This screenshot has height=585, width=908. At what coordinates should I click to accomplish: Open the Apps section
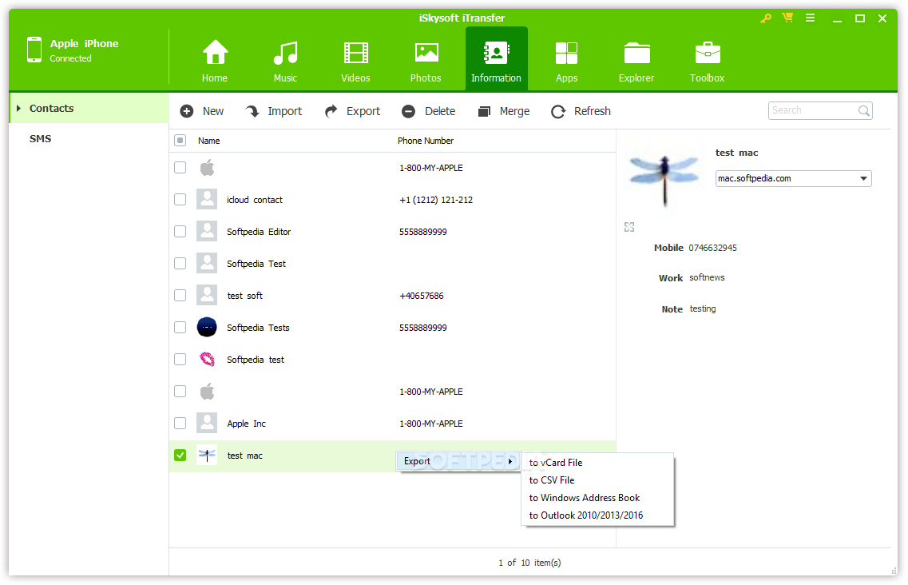[x=566, y=60]
